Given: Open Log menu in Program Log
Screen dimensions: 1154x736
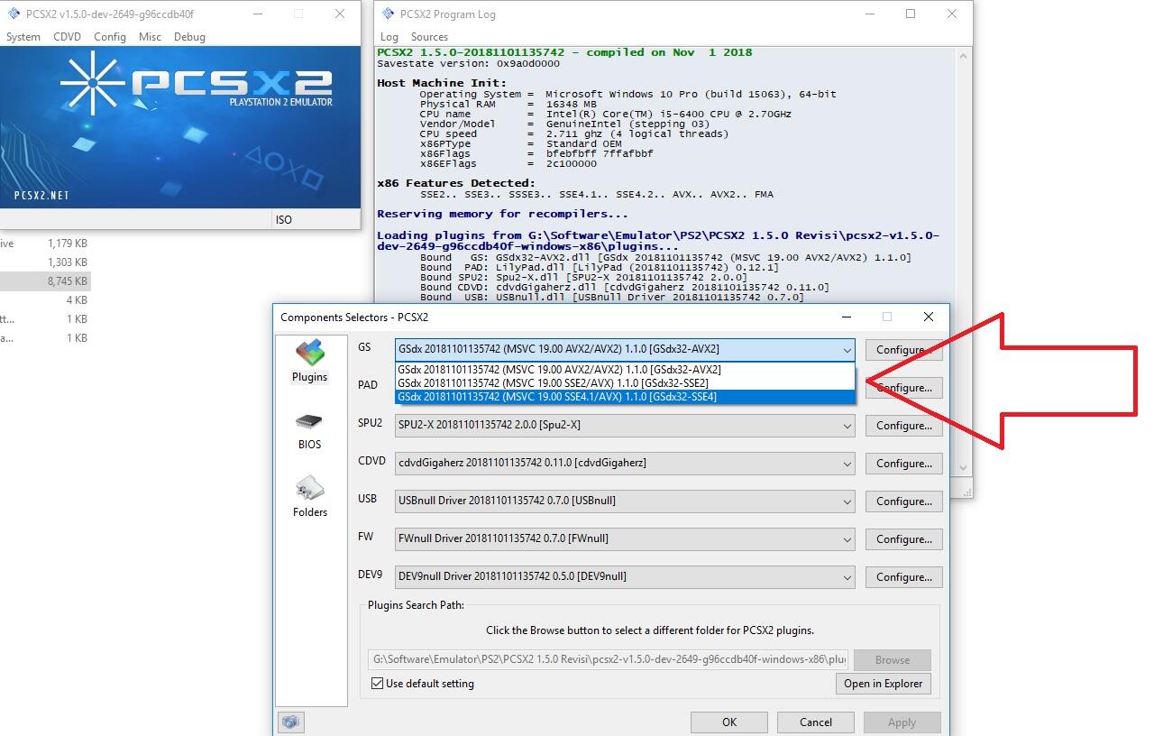Looking at the screenshot, I should click(x=389, y=37).
